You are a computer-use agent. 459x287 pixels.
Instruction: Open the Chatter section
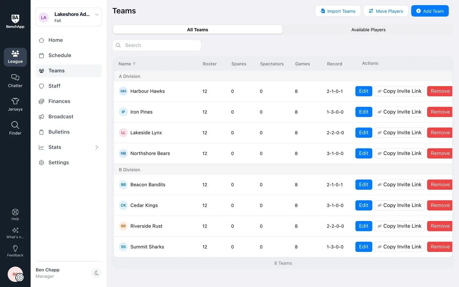click(15, 81)
